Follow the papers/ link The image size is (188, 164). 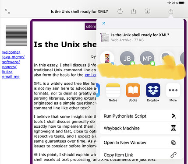[9, 67]
